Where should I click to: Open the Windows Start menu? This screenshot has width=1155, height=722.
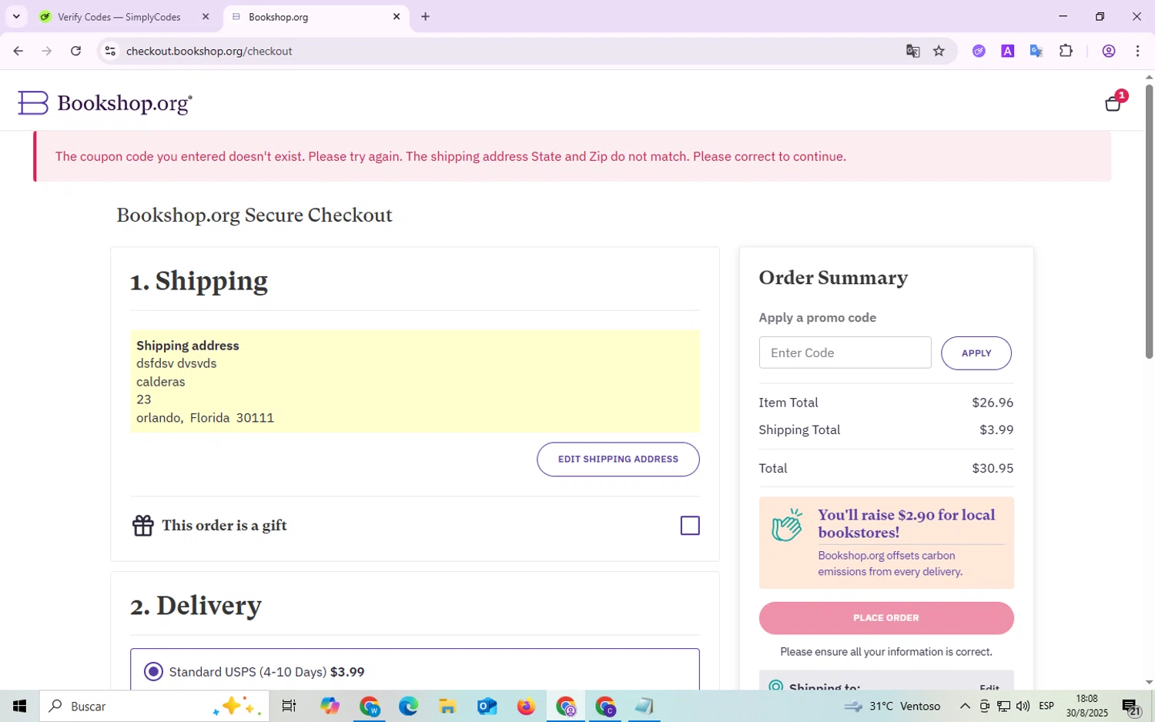[x=19, y=706]
